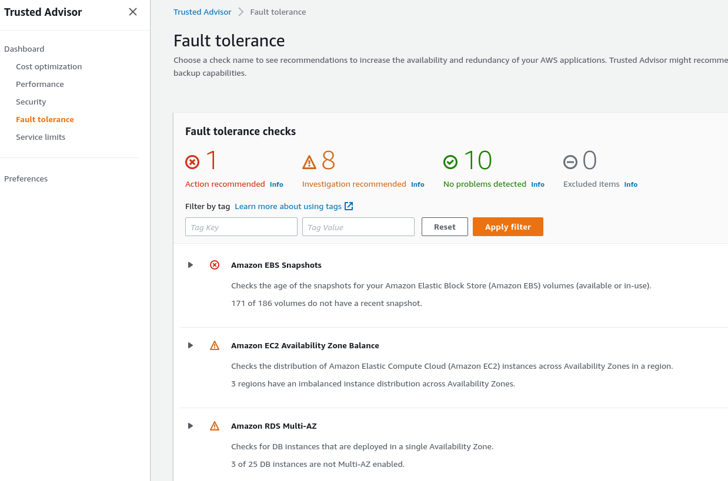Screen dimensions: 728x481
Task: Open Info for Investigation recommended
Action: pos(418,184)
